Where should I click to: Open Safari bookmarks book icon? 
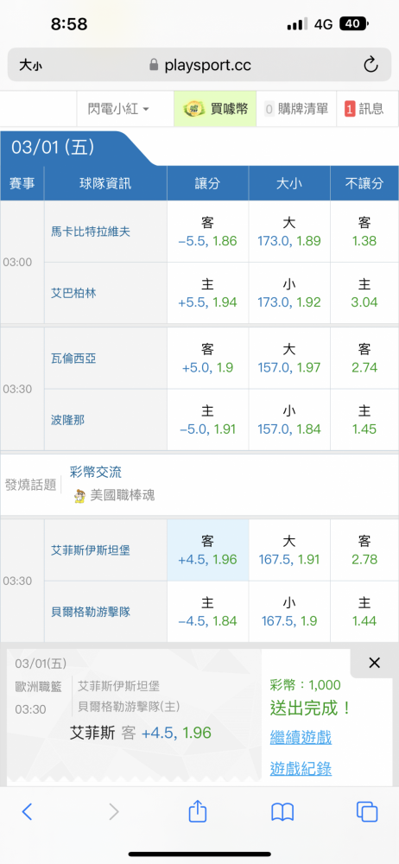click(282, 811)
